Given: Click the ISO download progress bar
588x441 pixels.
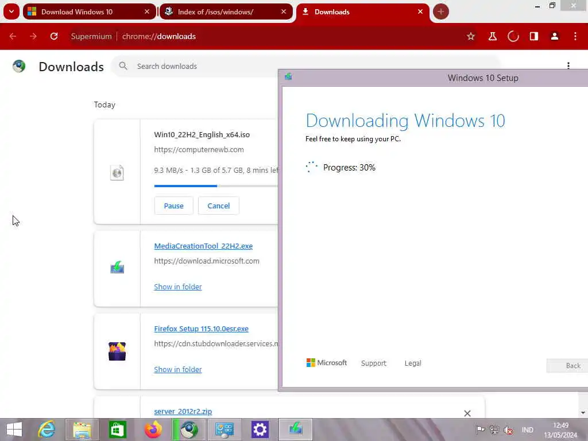Looking at the screenshot, I should 216,186.
